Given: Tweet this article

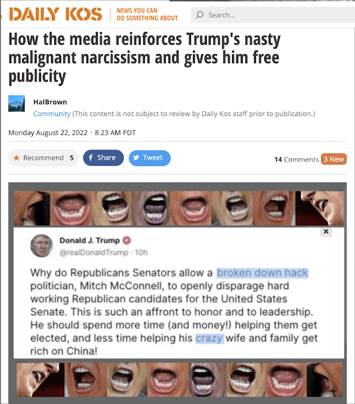Looking at the screenshot, I should [149, 158].
